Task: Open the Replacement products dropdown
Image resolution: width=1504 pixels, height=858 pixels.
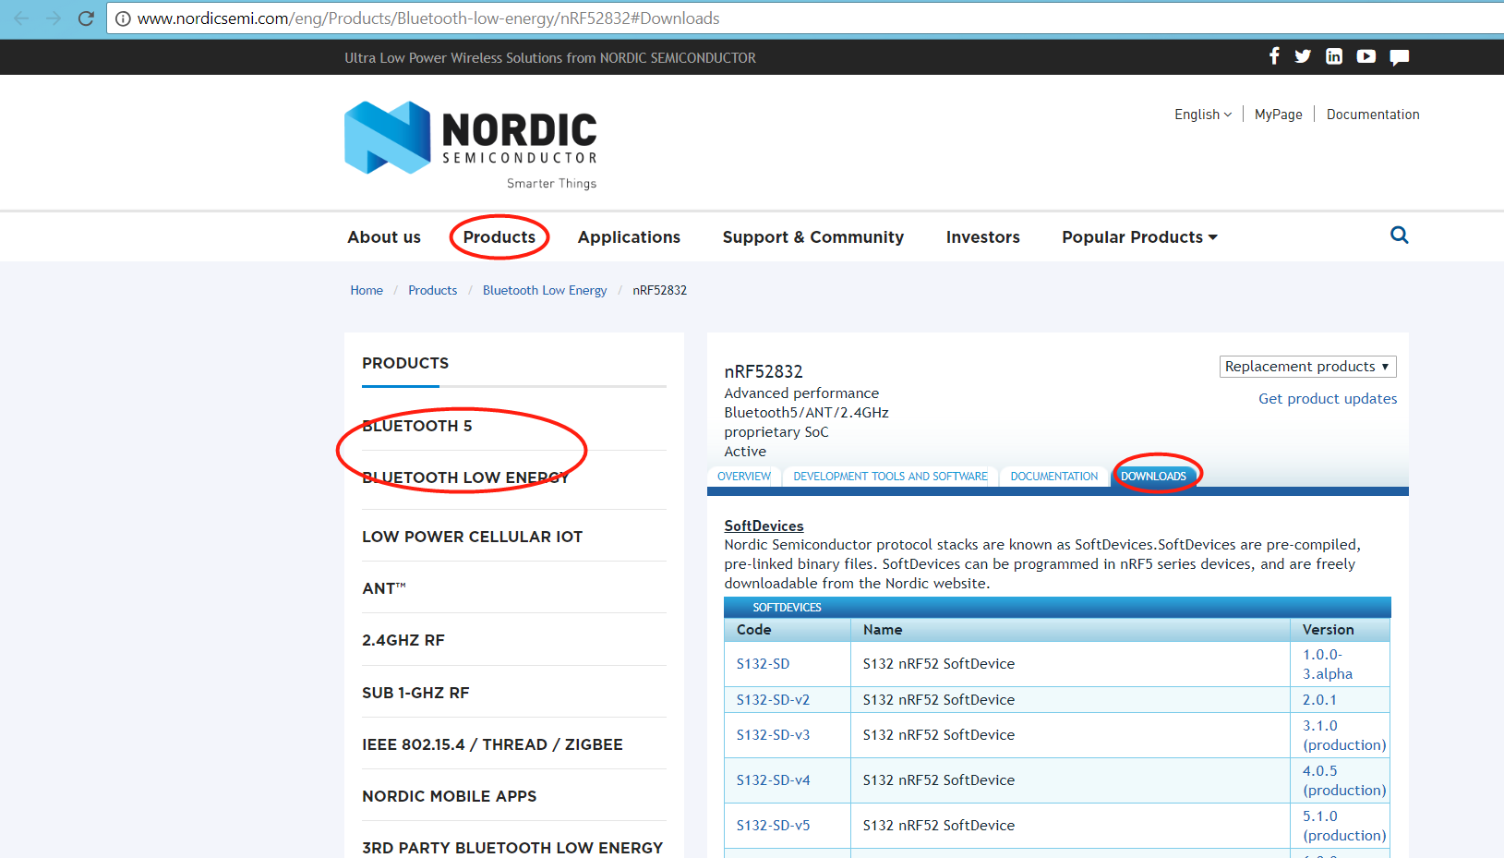Action: click(x=1307, y=367)
